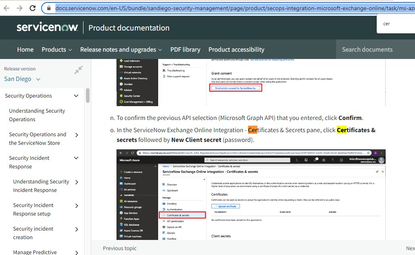Image resolution: width=415 pixels, height=255 pixels.
Task: Collapse the Security Operations section
Action: tap(76, 96)
